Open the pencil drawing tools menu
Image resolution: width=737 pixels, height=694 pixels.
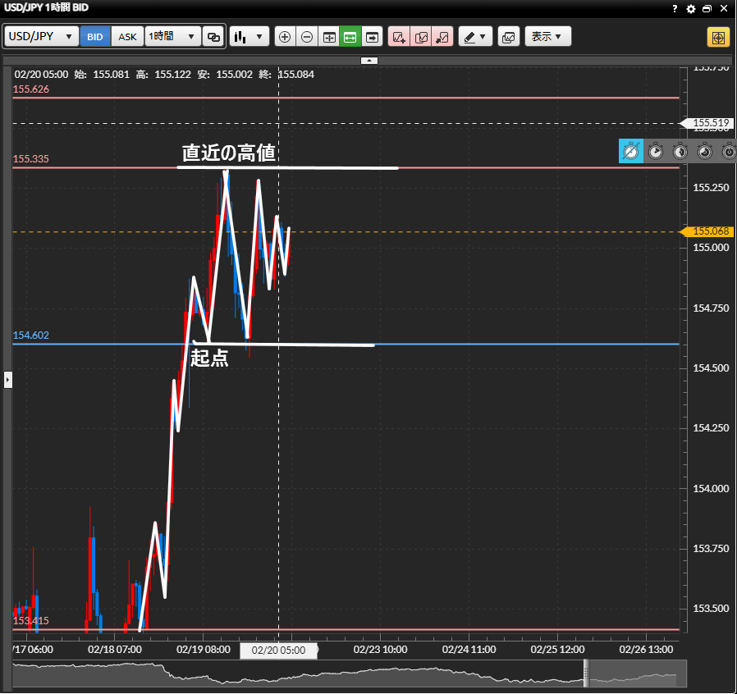click(474, 37)
